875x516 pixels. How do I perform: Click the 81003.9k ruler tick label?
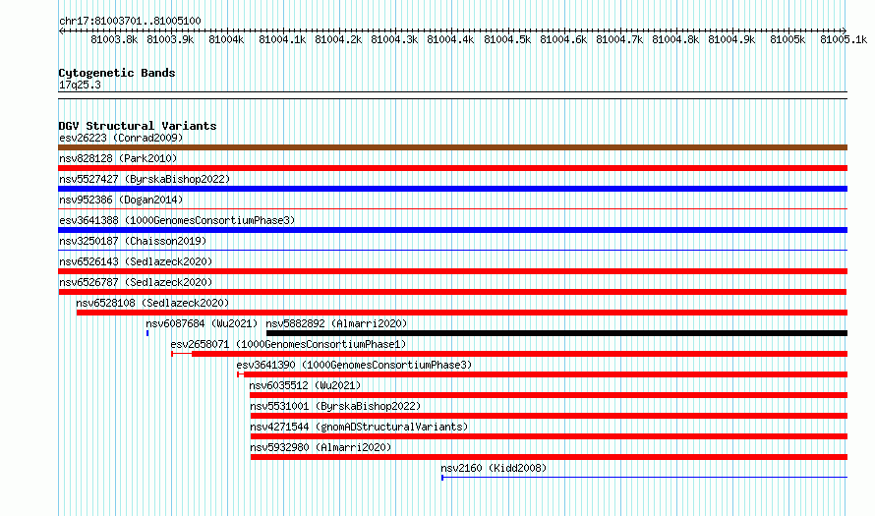pos(170,39)
